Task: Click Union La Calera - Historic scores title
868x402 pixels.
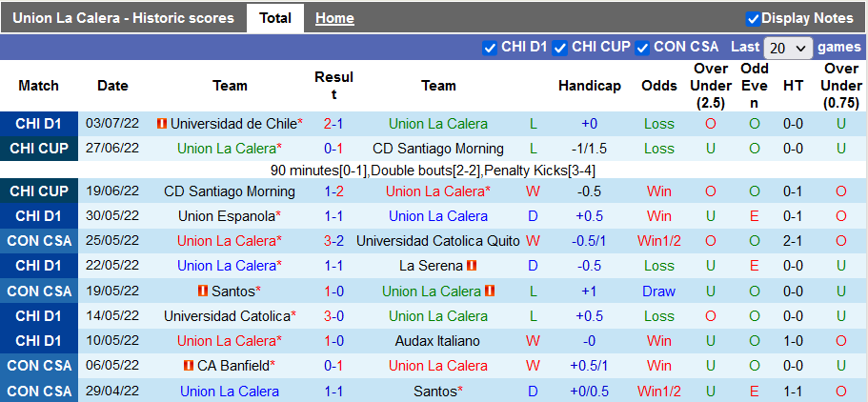Action: [x=123, y=18]
